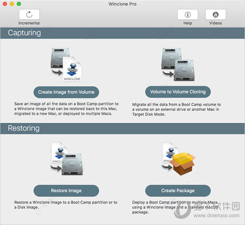Image resolution: width=245 pixels, height=225 pixels.
Task: Click the "Videos" label text
Action: (216, 23)
